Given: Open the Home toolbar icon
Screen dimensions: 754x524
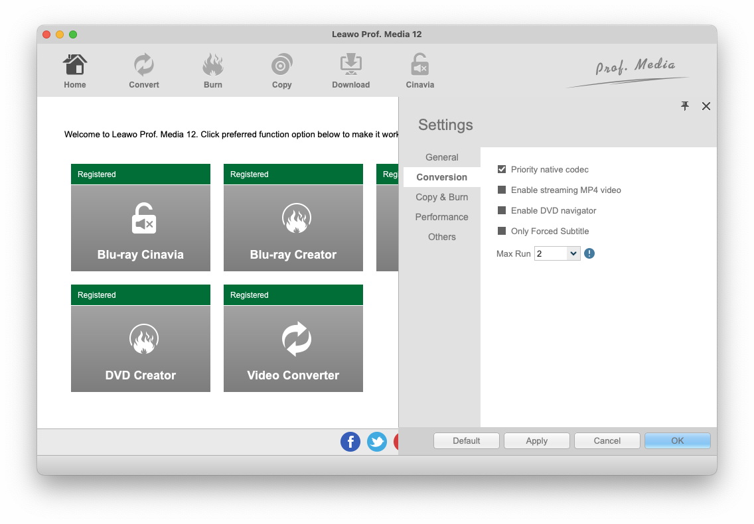Looking at the screenshot, I should (75, 66).
